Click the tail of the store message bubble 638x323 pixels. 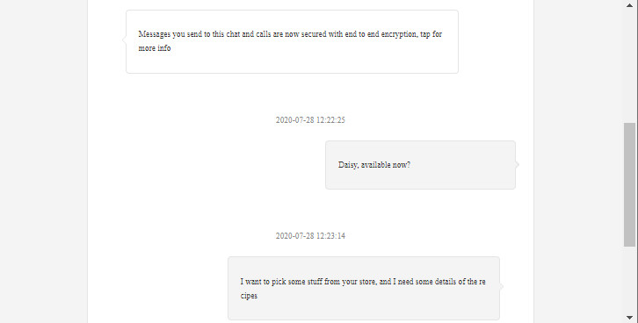tap(501, 286)
